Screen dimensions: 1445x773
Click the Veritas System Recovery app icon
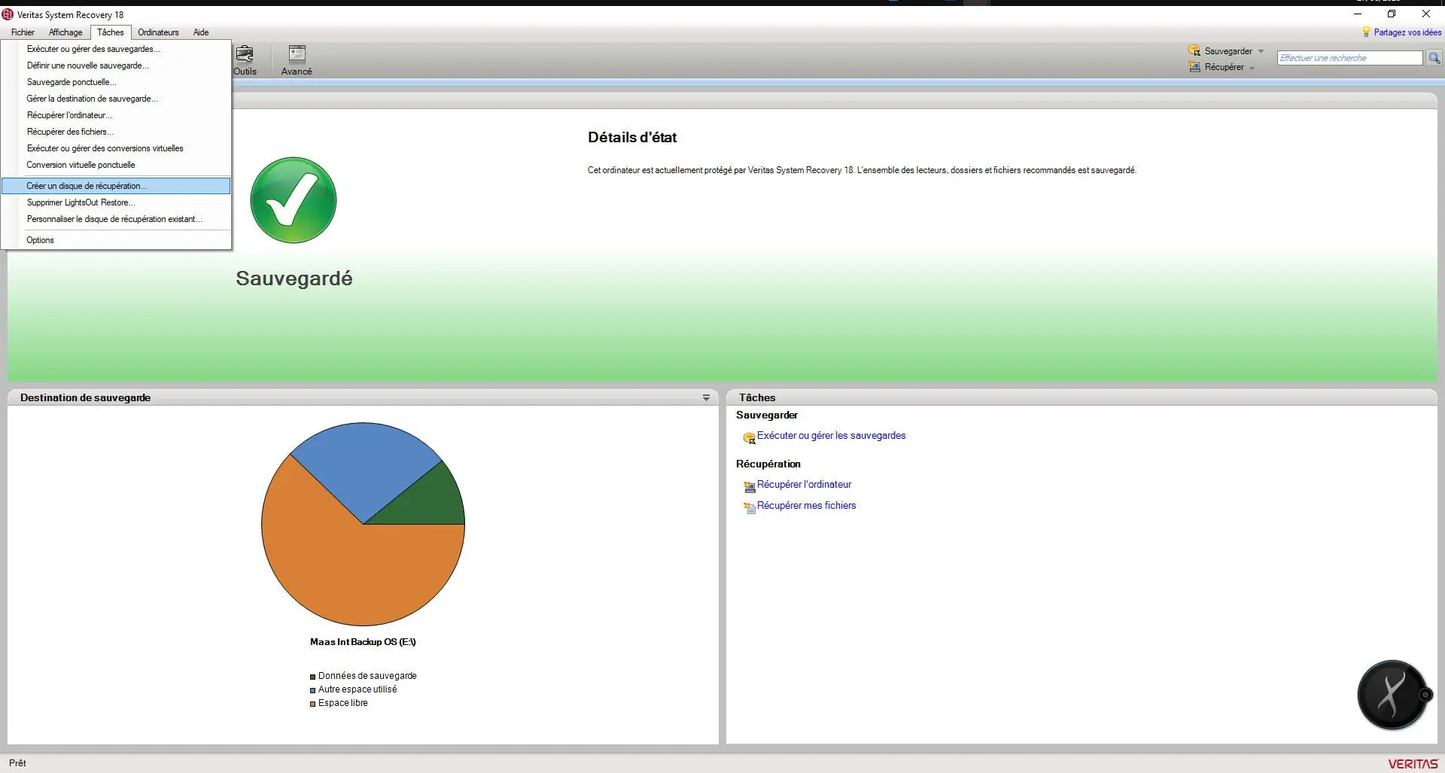8,14
